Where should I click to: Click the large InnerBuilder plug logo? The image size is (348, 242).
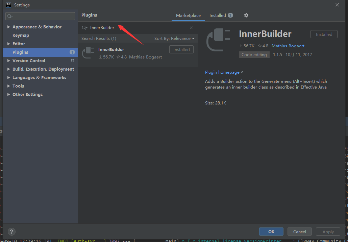(x=218, y=40)
